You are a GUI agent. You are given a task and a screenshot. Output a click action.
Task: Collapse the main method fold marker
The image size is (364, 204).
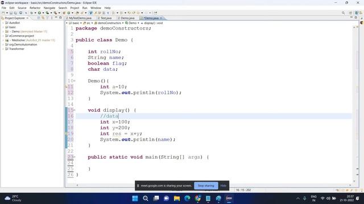pos(75,157)
